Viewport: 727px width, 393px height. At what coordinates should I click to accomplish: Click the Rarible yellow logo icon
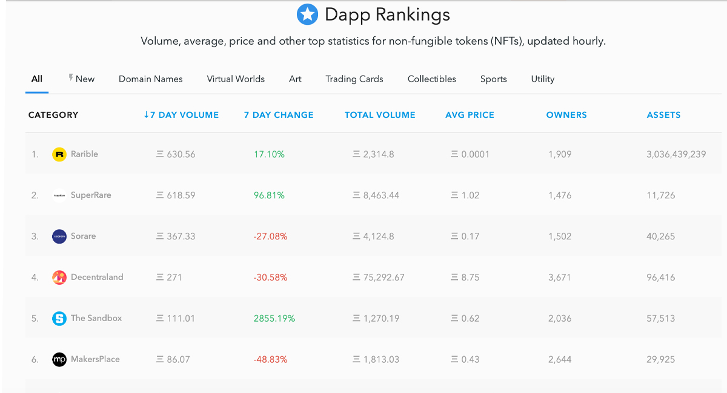coord(59,154)
